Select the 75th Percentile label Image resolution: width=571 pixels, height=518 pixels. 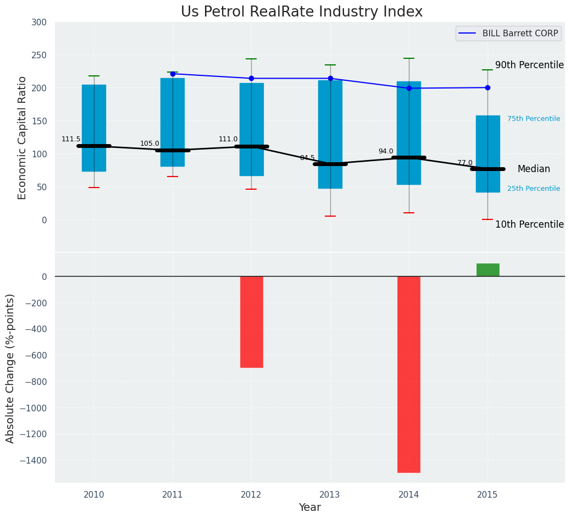tap(534, 119)
